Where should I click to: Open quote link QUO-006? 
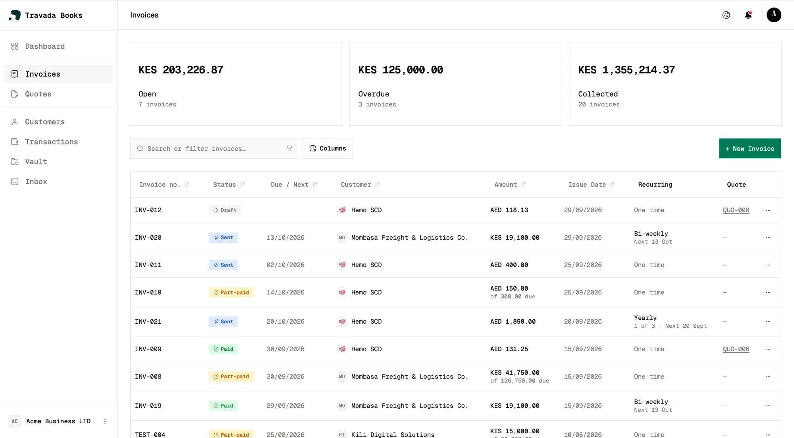tap(736, 349)
